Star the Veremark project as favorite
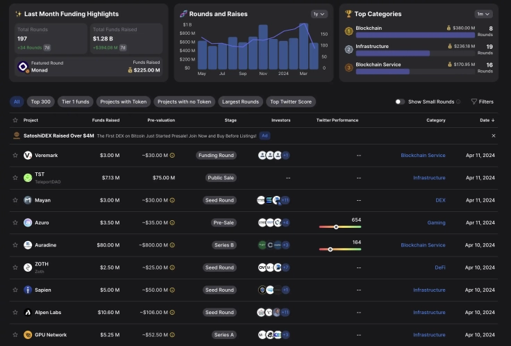Image resolution: width=511 pixels, height=346 pixels. click(x=15, y=156)
